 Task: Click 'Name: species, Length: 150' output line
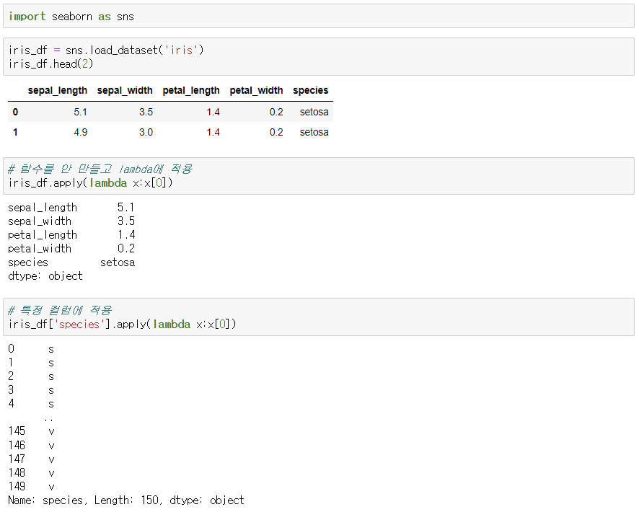click(x=126, y=500)
